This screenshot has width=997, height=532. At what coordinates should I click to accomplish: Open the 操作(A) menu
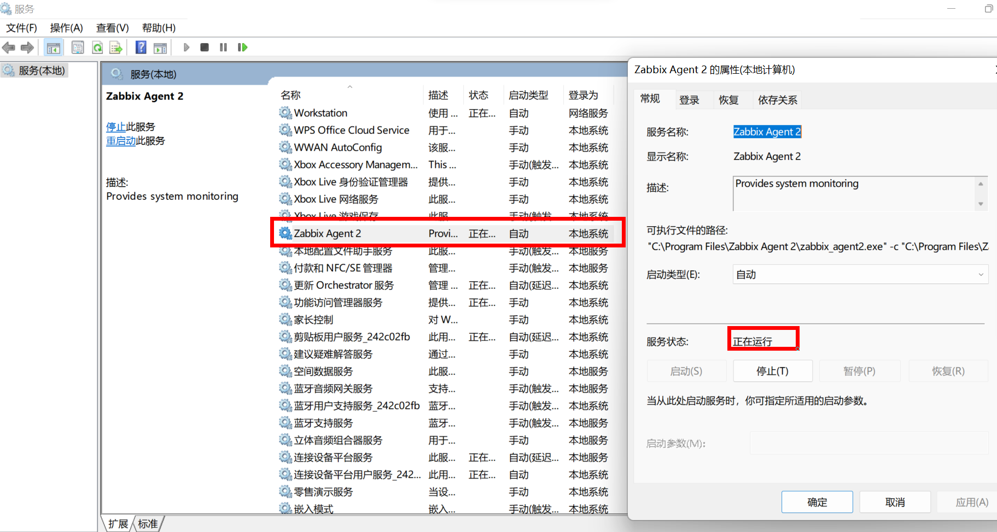click(66, 28)
